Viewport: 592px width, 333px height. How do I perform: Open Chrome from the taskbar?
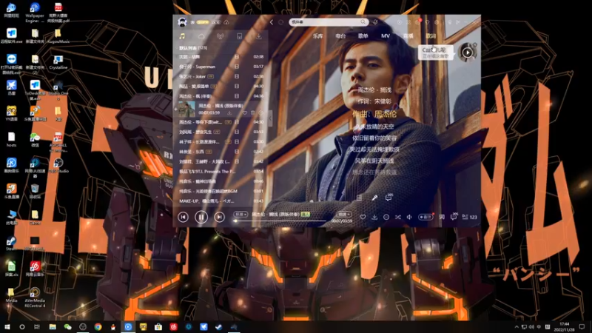(x=98, y=327)
